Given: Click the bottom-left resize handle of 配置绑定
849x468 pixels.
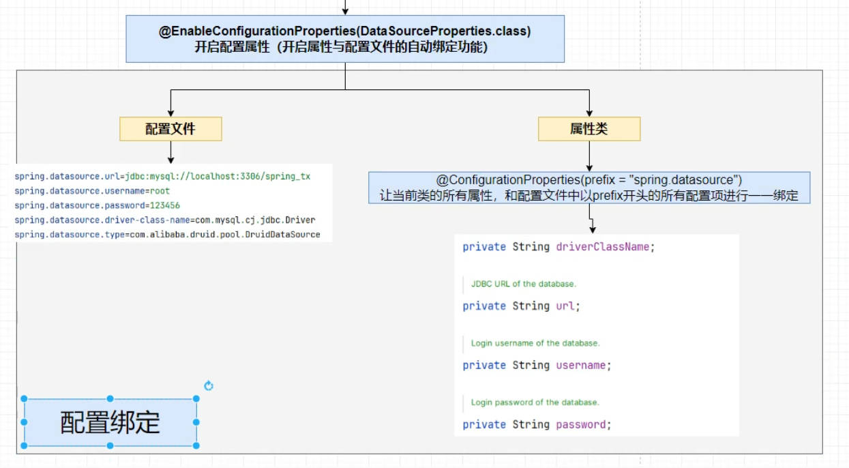Looking at the screenshot, I should coord(25,445).
